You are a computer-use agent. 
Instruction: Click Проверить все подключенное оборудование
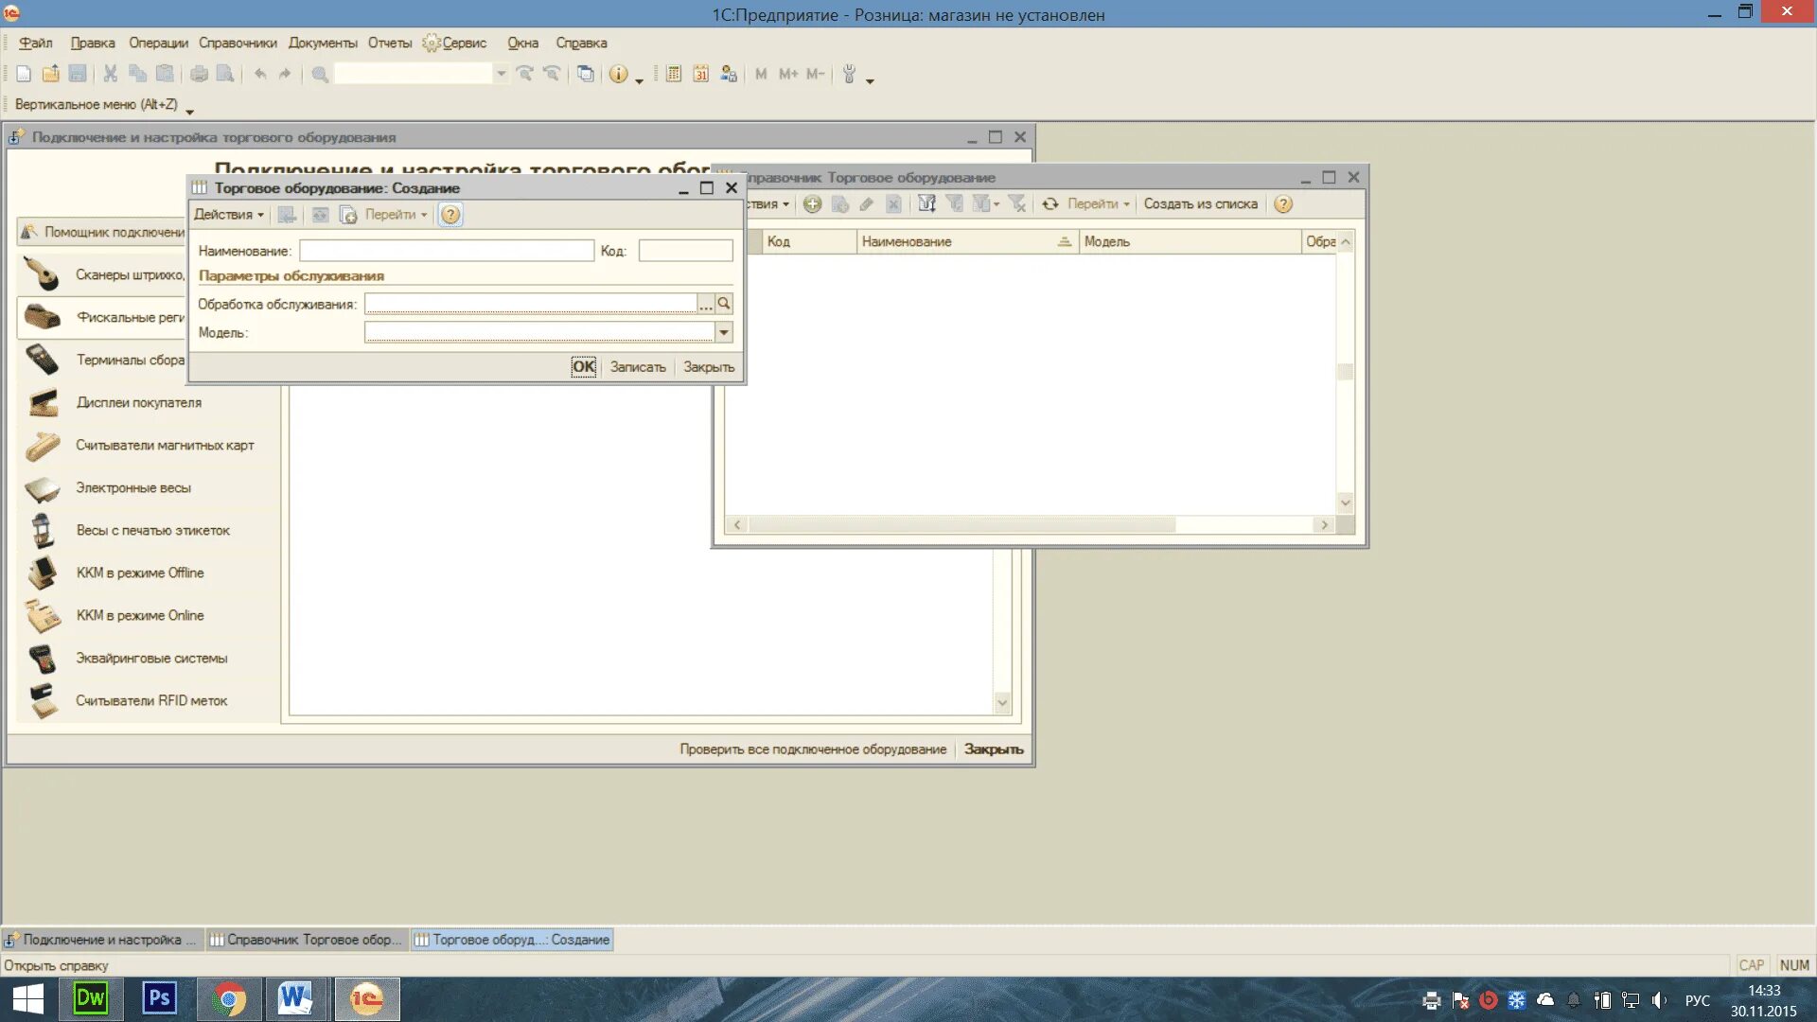coord(812,749)
